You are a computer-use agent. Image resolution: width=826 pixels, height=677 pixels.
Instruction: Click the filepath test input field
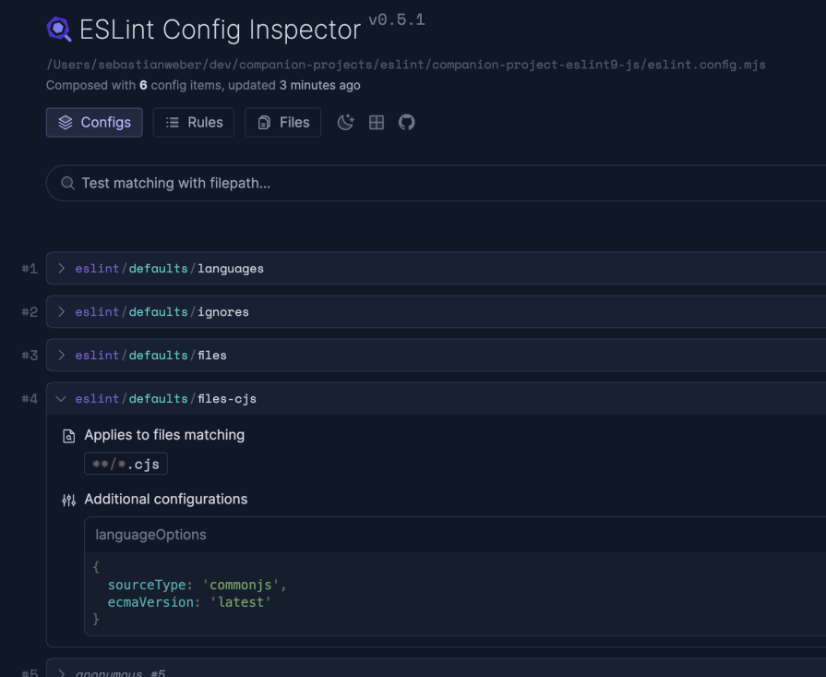point(277,183)
